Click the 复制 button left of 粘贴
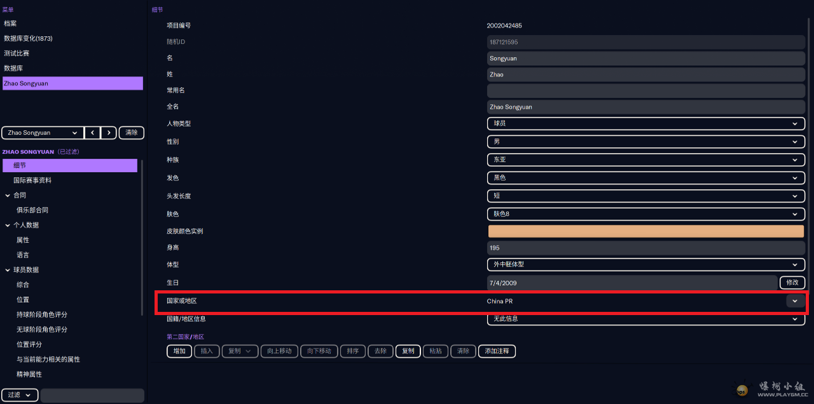 (x=408, y=351)
